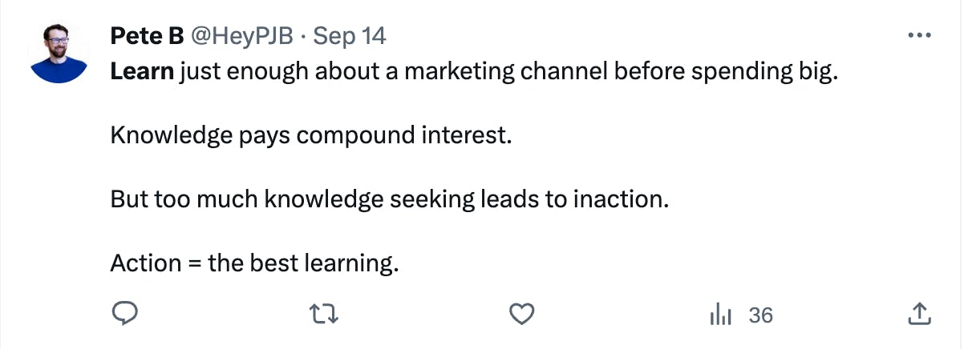Open Pete B's profile picture
This screenshot has height=349, width=964.
point(59,54)
